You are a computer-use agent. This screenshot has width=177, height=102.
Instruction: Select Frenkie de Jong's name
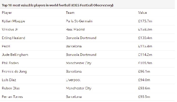(x=14, y=71)
